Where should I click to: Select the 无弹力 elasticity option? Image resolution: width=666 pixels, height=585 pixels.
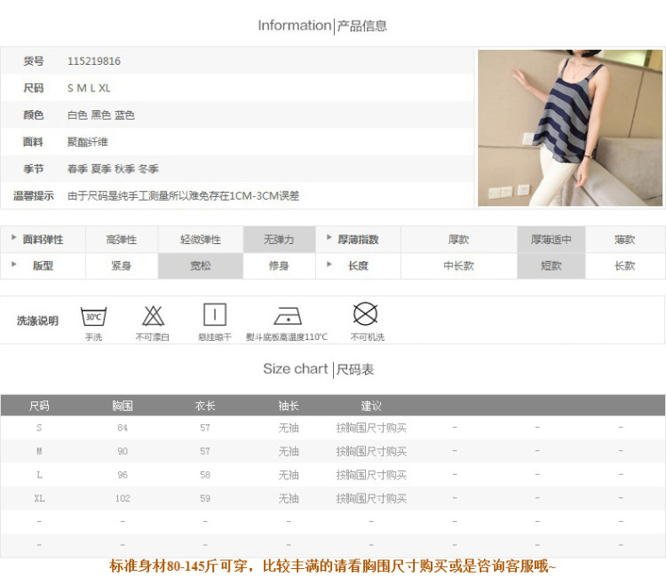pos(279,240)
